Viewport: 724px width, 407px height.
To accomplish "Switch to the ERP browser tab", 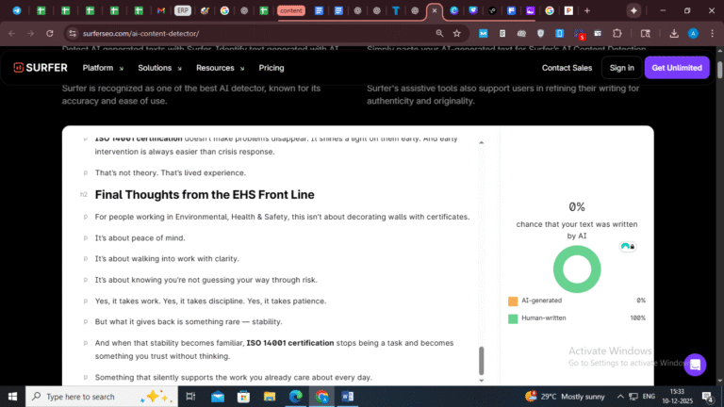I will tap(182, 10).
